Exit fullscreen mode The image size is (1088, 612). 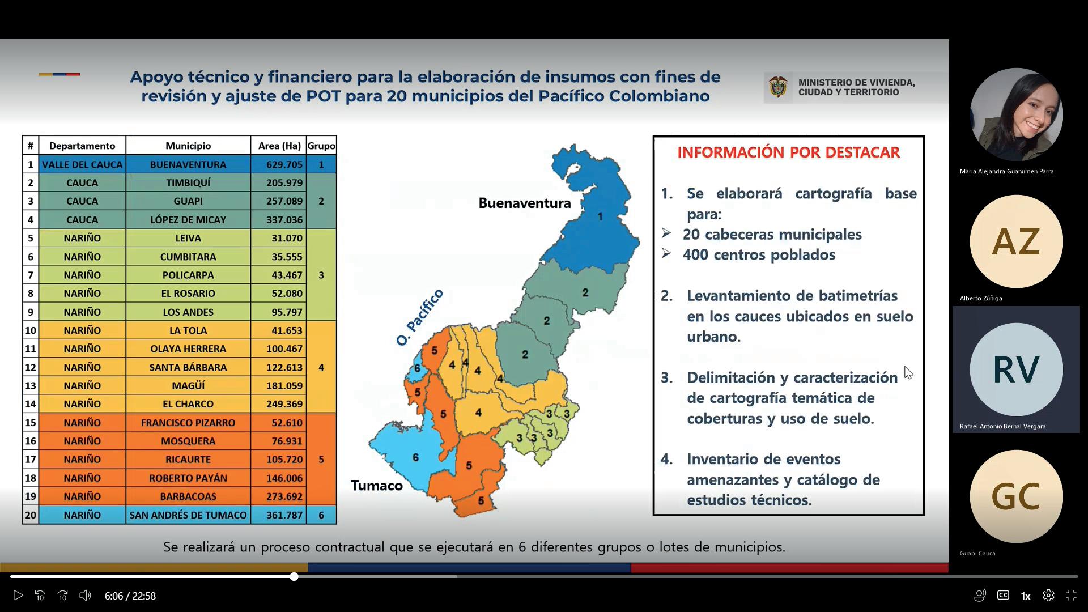pos(1071,596)
